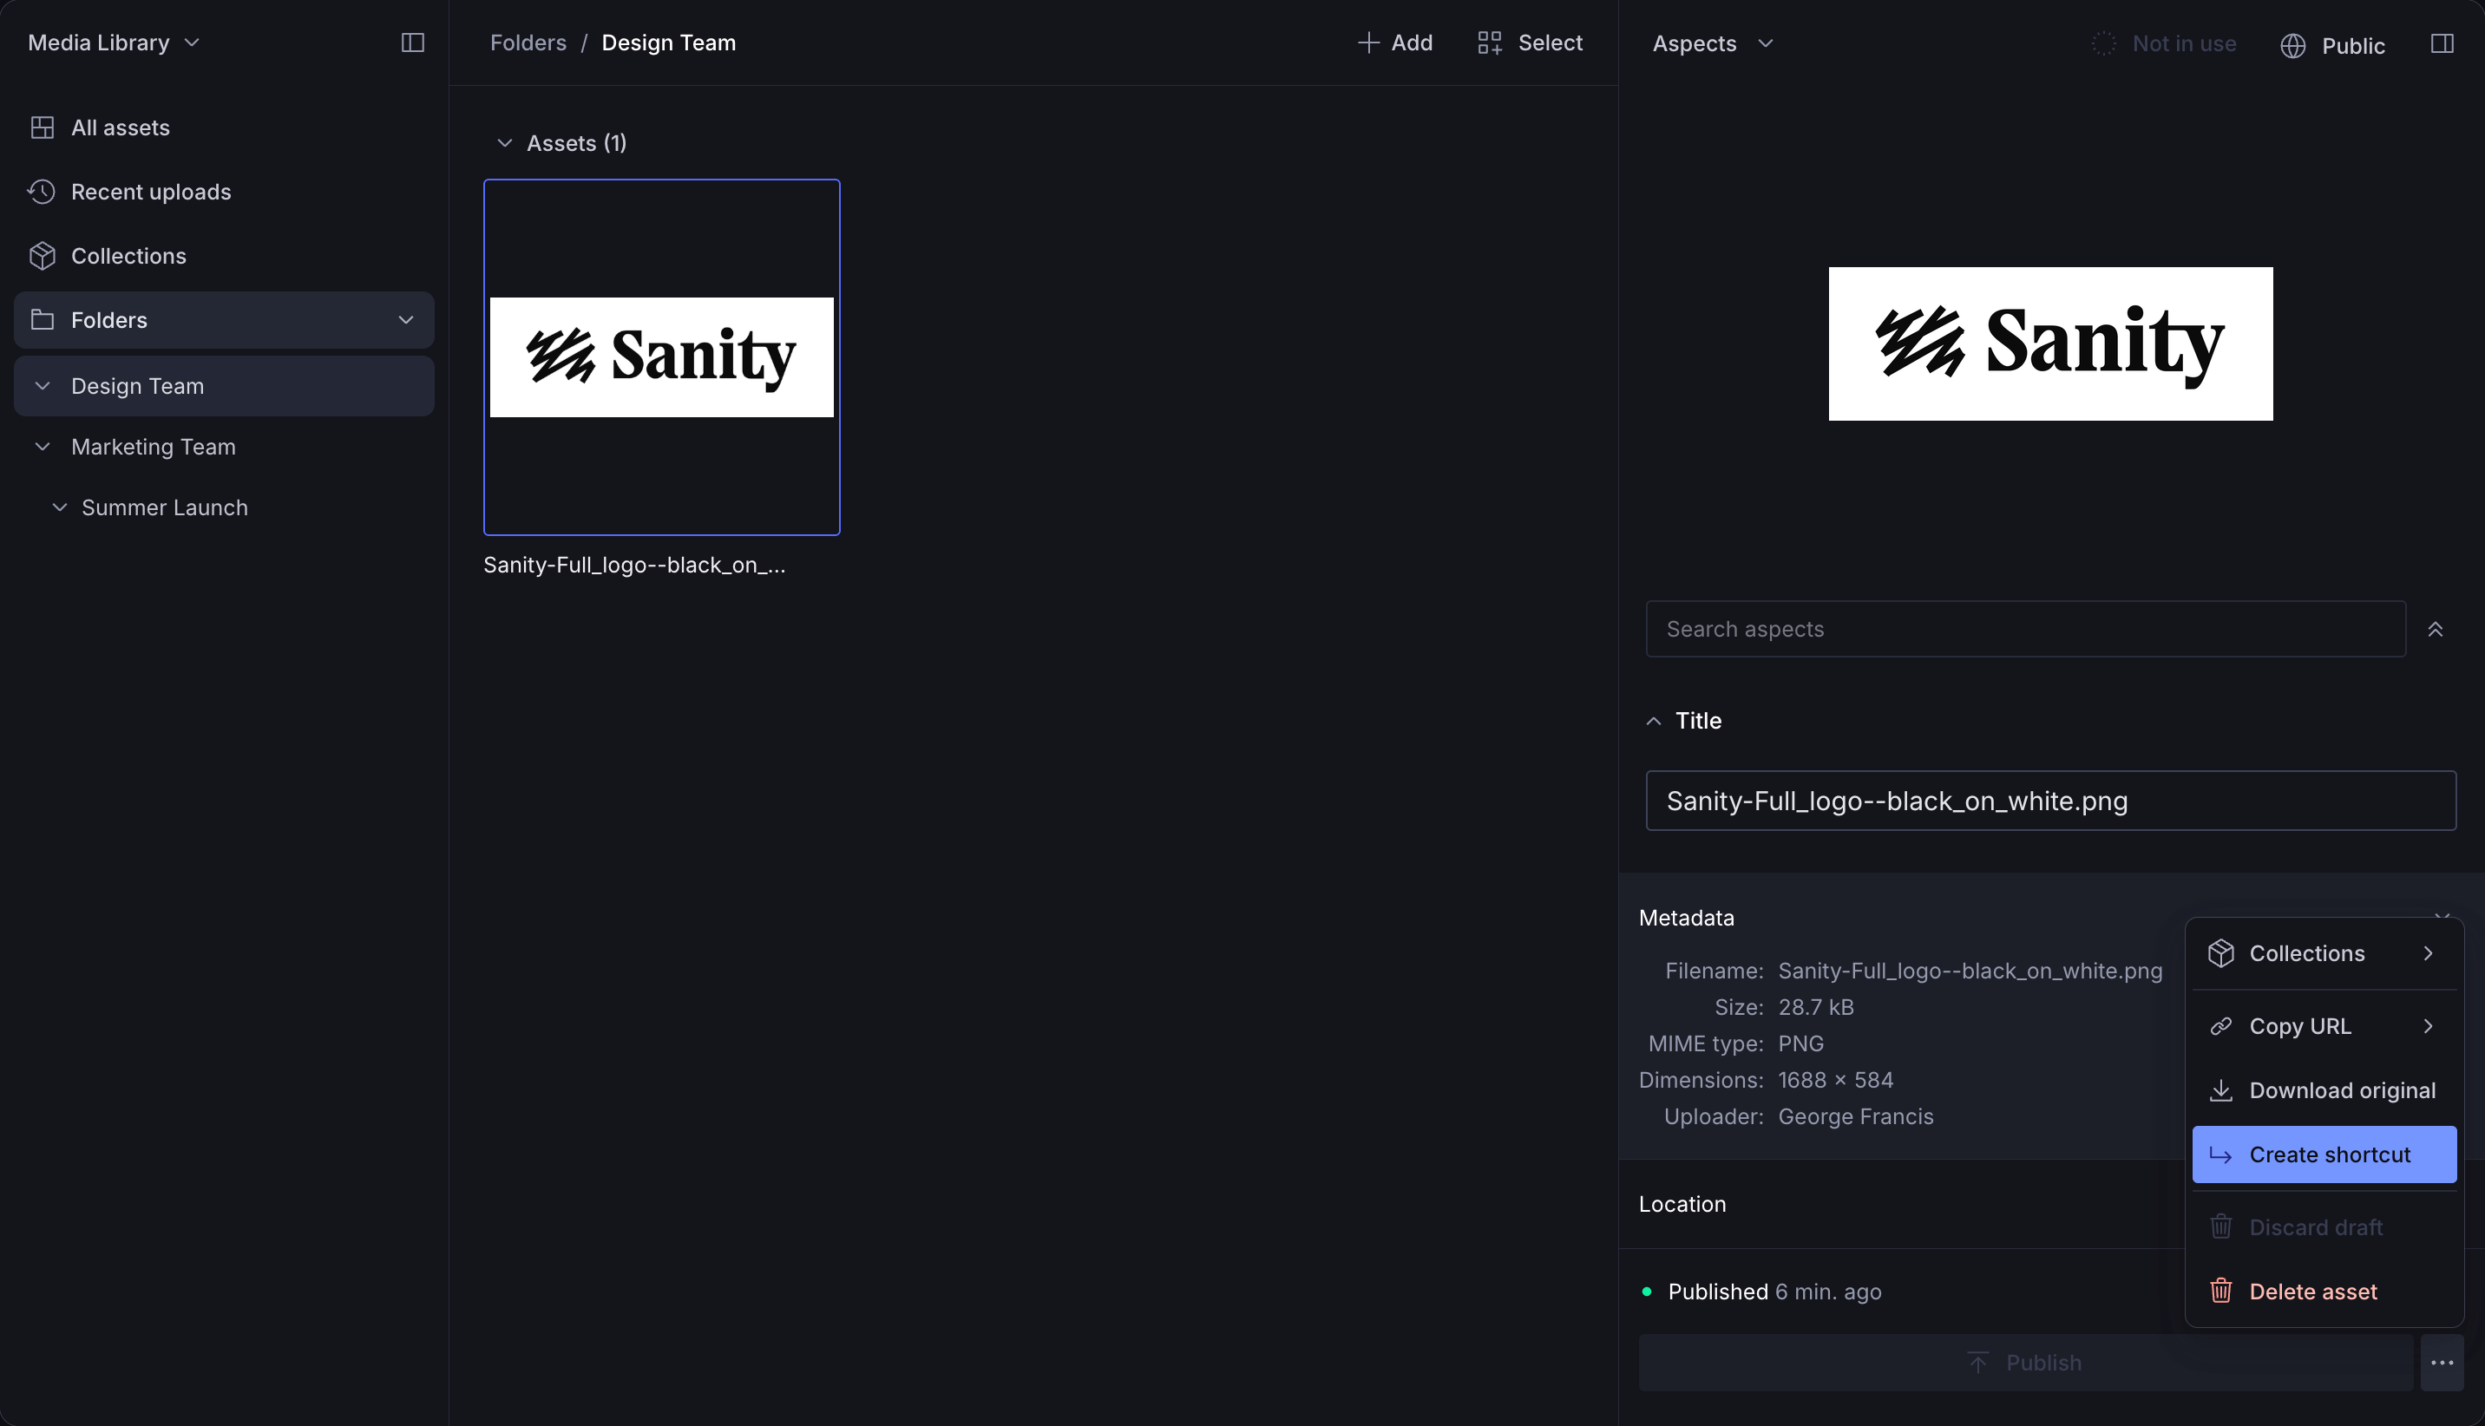Click the Select button
2485x1426 pixels.
click(1530, 43)
